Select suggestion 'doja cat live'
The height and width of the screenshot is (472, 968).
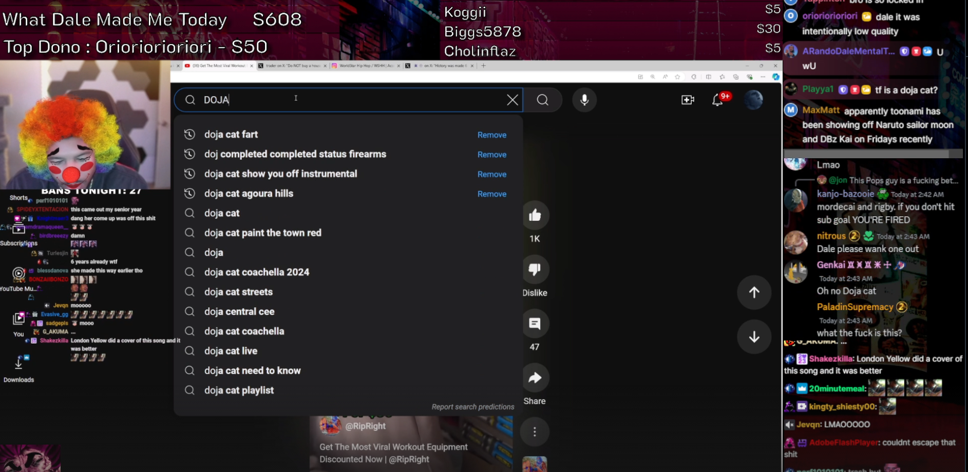click(231, 351)
